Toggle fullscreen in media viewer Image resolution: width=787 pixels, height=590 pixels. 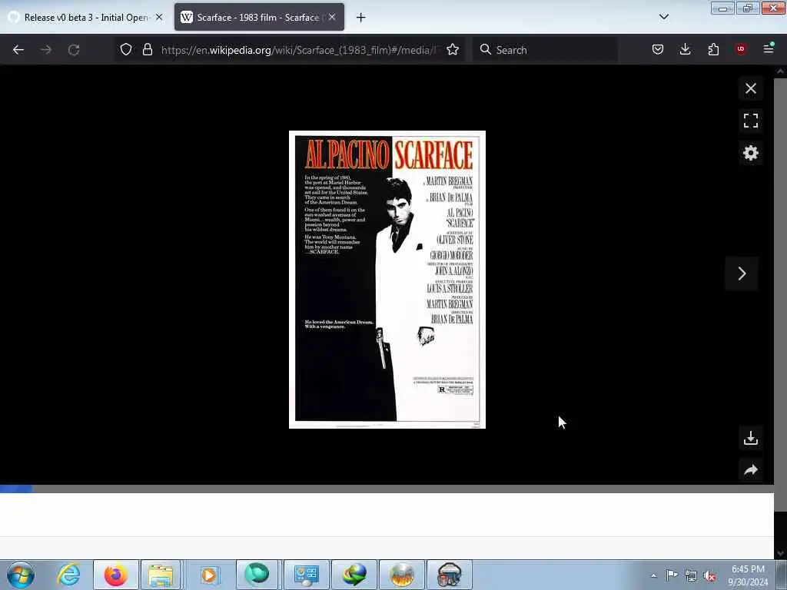750,121
